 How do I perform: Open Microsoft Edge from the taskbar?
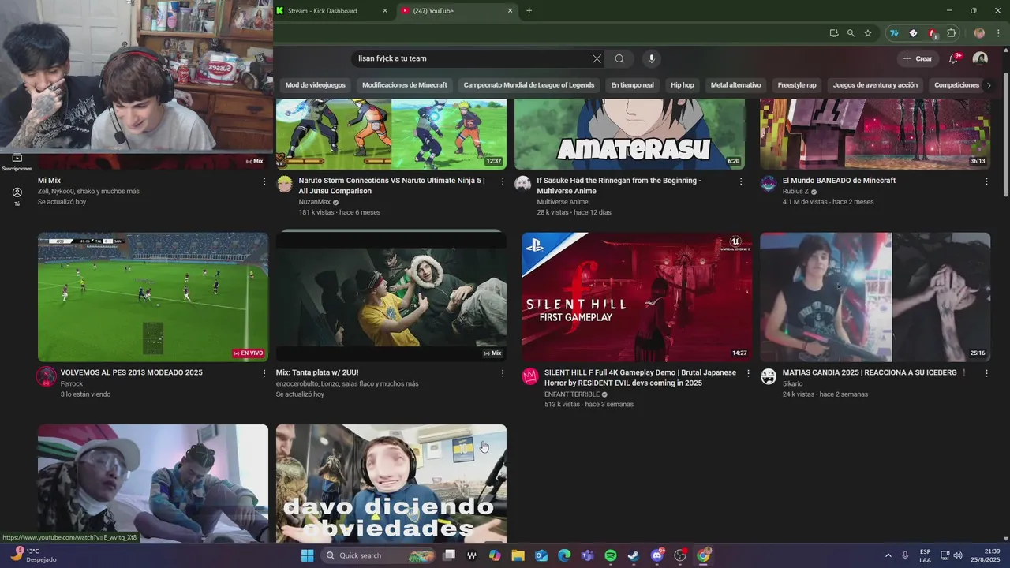(x=564, y=555)
